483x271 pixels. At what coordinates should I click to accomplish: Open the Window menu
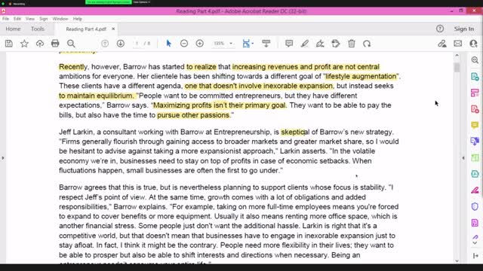coord(60,19)
